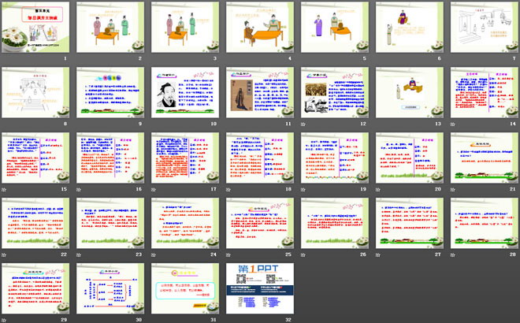Preview animations via star under slide 25
520x323 pixels.
point(228,254)
